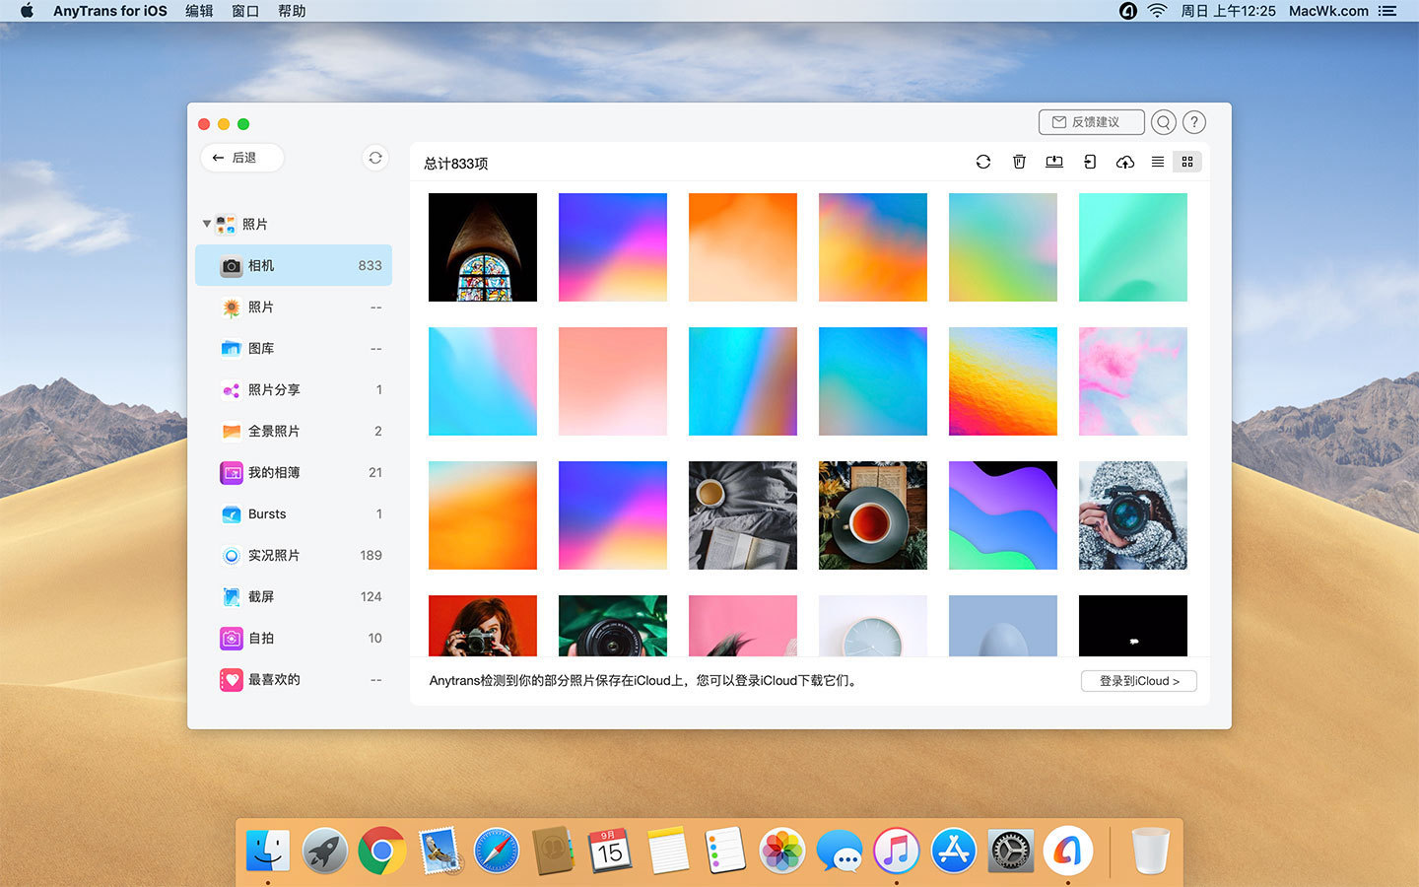This screenshot has height=887, width=1419.
Task: Open App Store from the dock
Action: pos(953,851)
